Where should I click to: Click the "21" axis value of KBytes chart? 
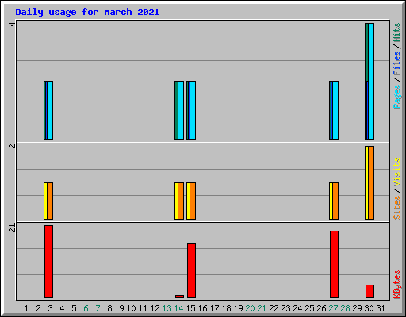(12, 228)
